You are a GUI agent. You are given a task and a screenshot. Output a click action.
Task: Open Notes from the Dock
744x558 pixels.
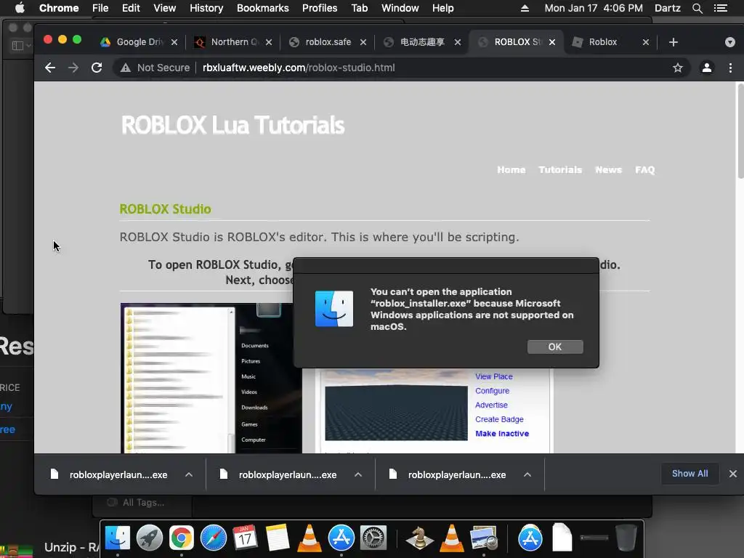click(x=278, y=538)
